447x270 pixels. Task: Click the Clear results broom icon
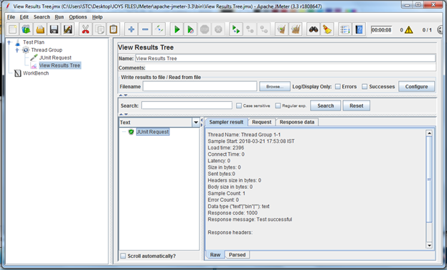tap(282, 29)
